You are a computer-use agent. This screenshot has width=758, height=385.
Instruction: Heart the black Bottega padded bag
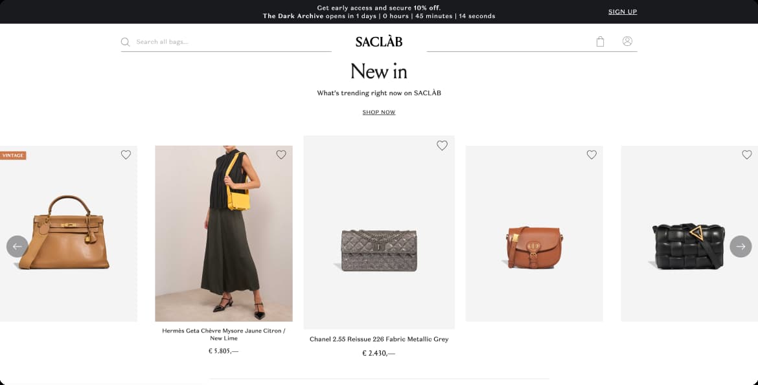[x=747, y=155]
